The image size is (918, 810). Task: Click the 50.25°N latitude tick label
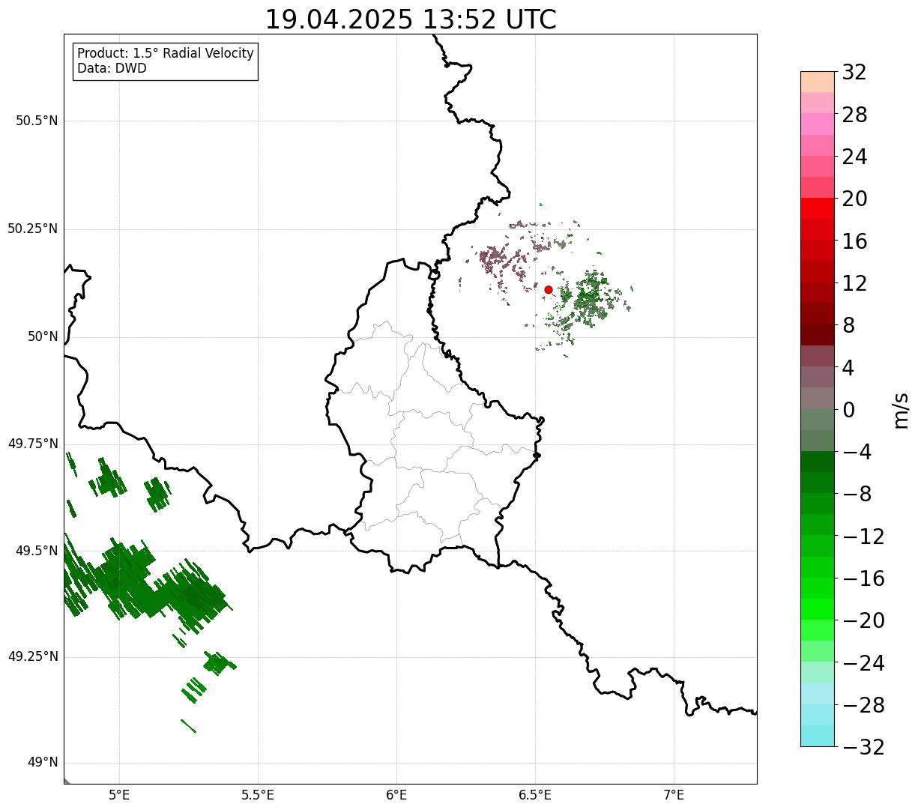pos(33,229)
